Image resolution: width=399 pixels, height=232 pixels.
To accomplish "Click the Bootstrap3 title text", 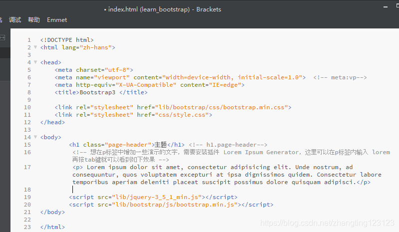I will point(97,92).
